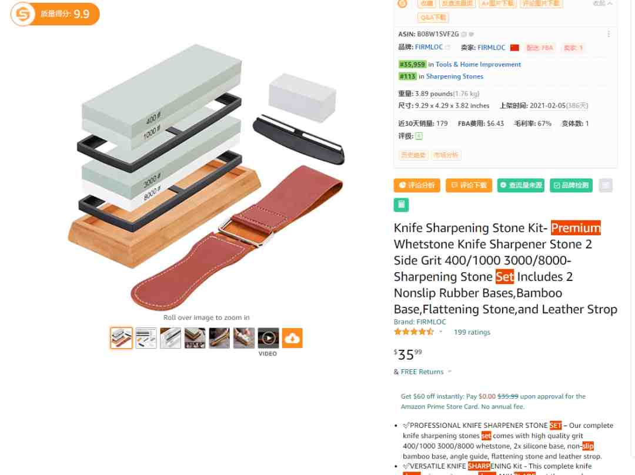Expand the star rating breakdown arrow
Screen dimensions: 635x475
tap(440, 332)
